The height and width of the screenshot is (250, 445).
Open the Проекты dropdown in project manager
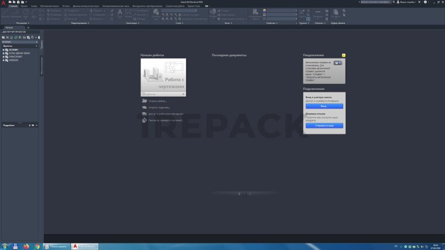[x=37, y=46]
